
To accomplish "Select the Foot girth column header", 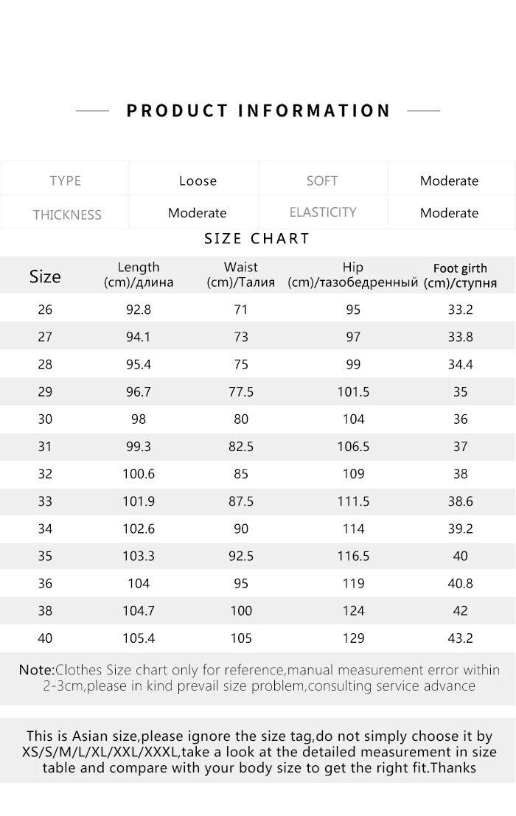I will pyautogui.click(x=460, y=275).
